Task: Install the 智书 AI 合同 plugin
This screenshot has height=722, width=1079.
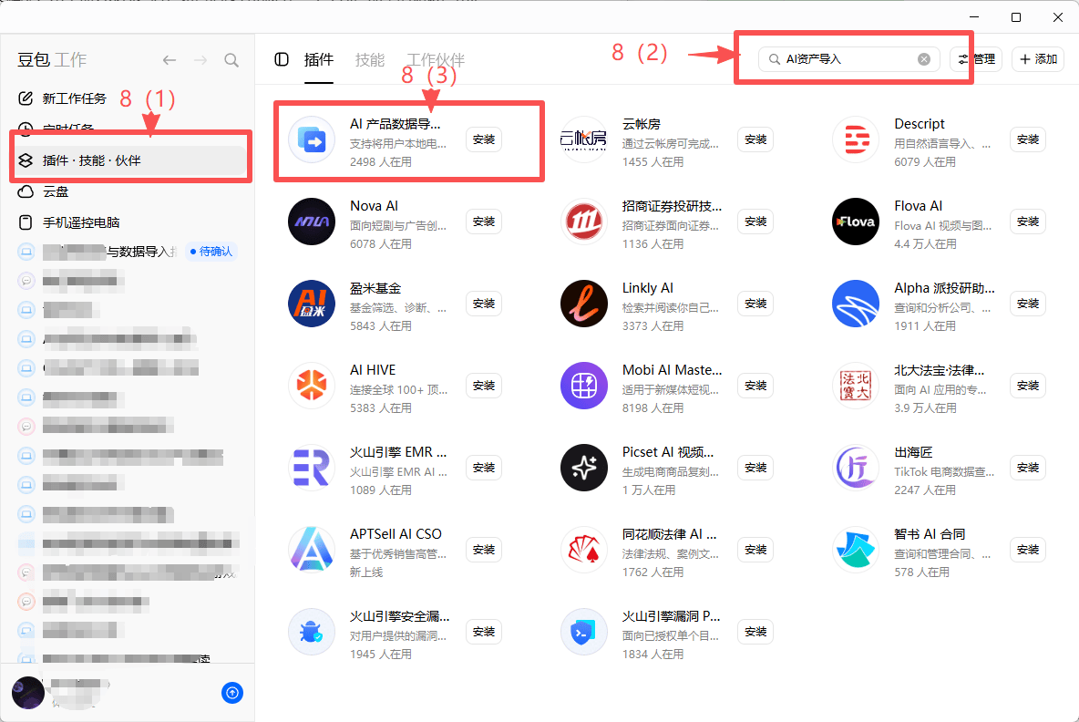Action: (x=1028, y=549)
